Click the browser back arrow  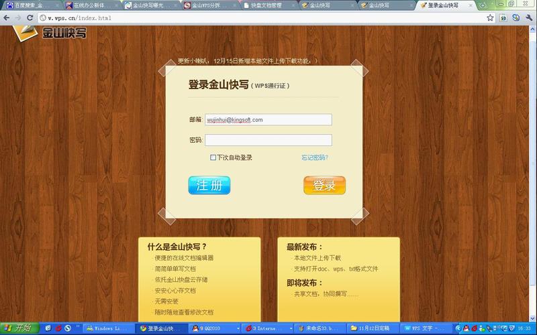(7, 18)
